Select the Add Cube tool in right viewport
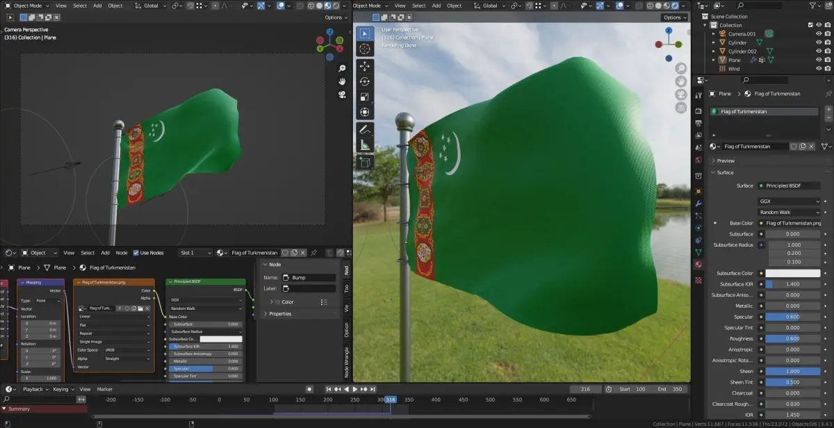 point(365,163)
